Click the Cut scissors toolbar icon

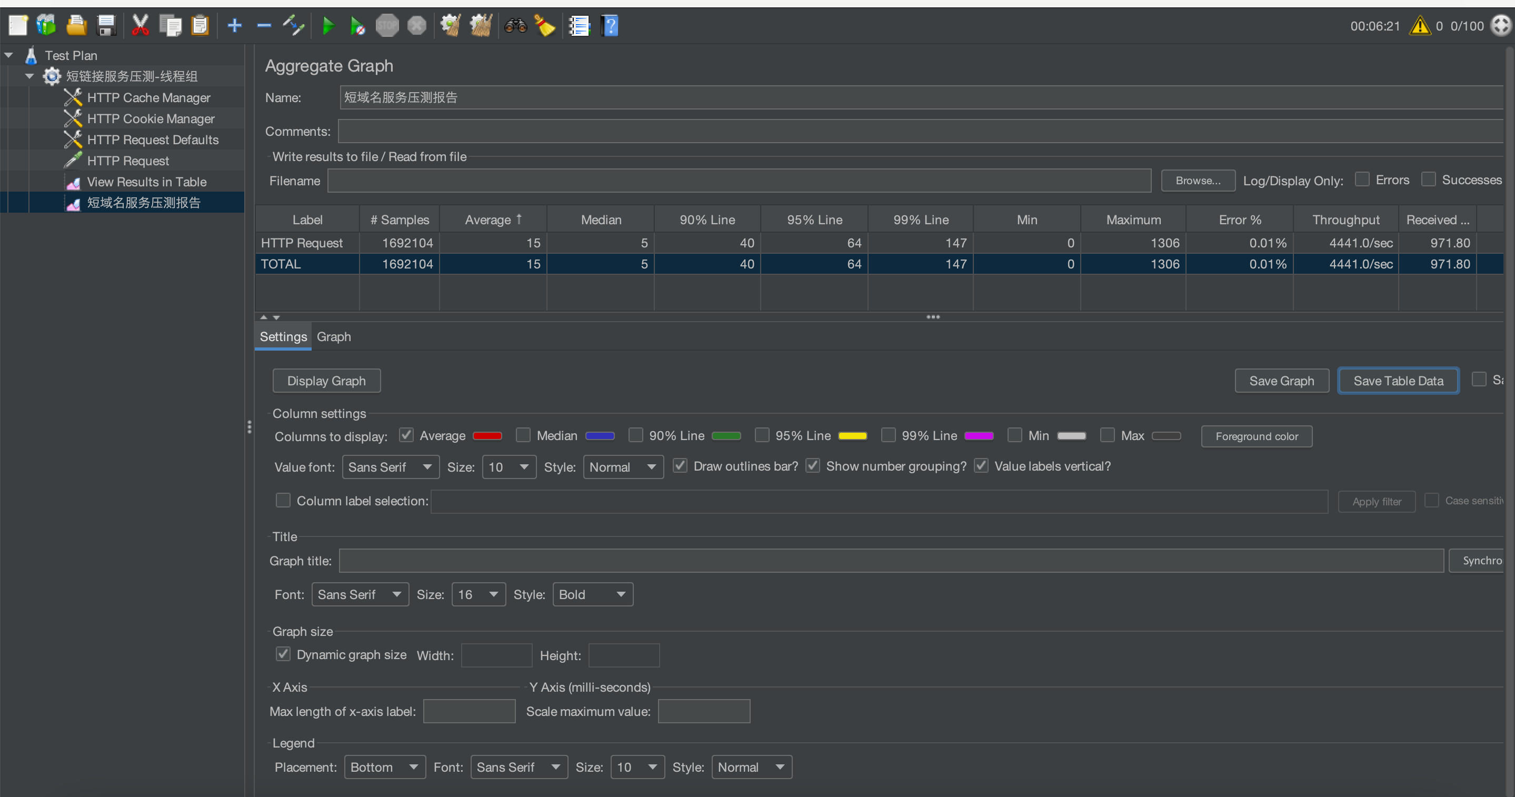(x=140, y=26)
